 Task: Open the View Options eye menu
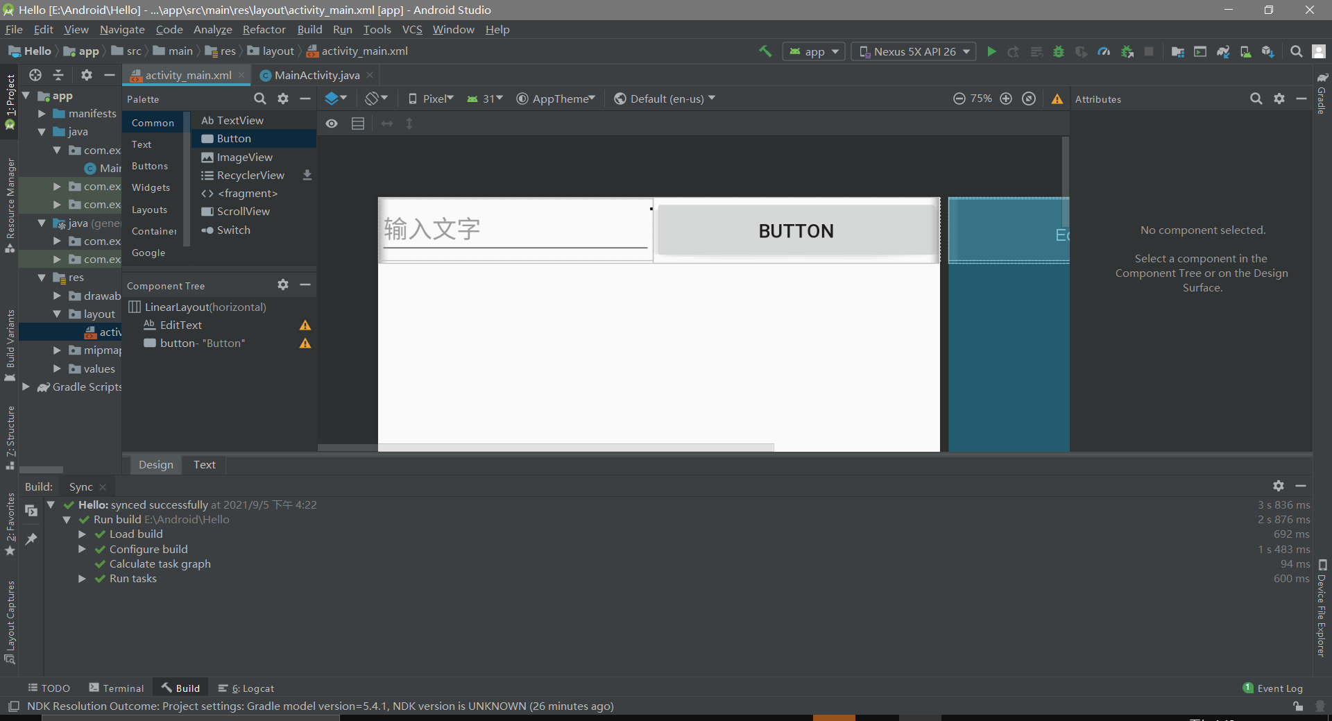coord(332,124)
